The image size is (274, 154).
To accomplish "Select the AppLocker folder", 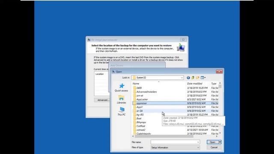I will (x=142, y=100).
